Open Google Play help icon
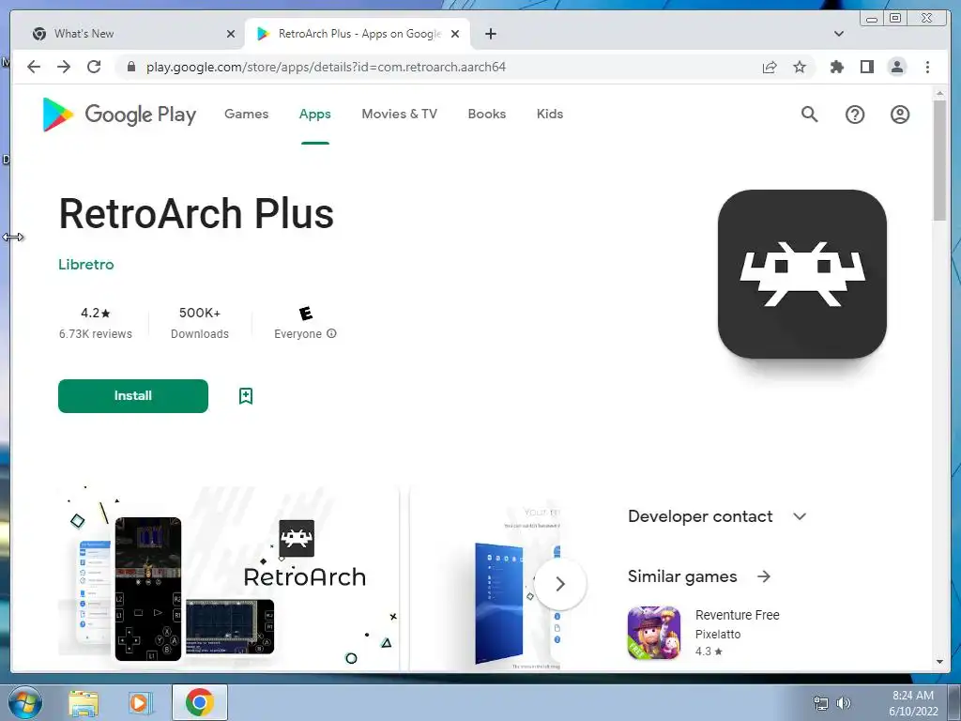This screenshot has width=961, height=721. point(854,114)
